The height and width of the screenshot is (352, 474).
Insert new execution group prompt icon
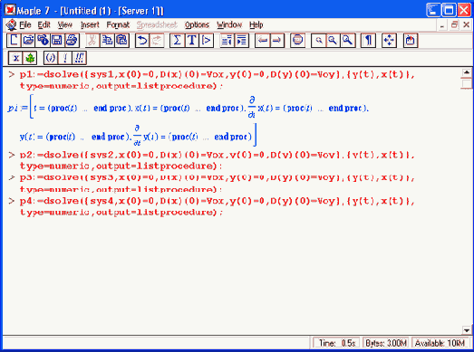(206, 40)
